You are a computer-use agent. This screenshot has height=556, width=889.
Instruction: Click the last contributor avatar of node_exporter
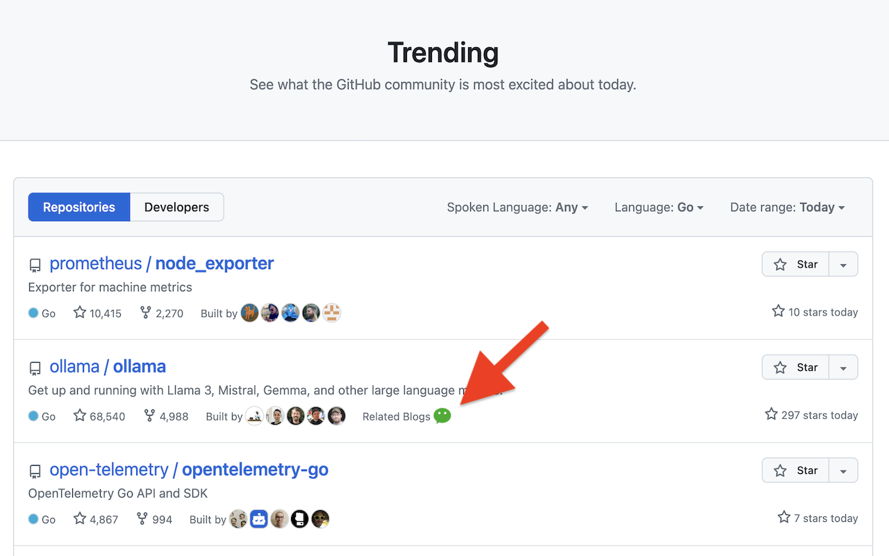pos(332,313)
